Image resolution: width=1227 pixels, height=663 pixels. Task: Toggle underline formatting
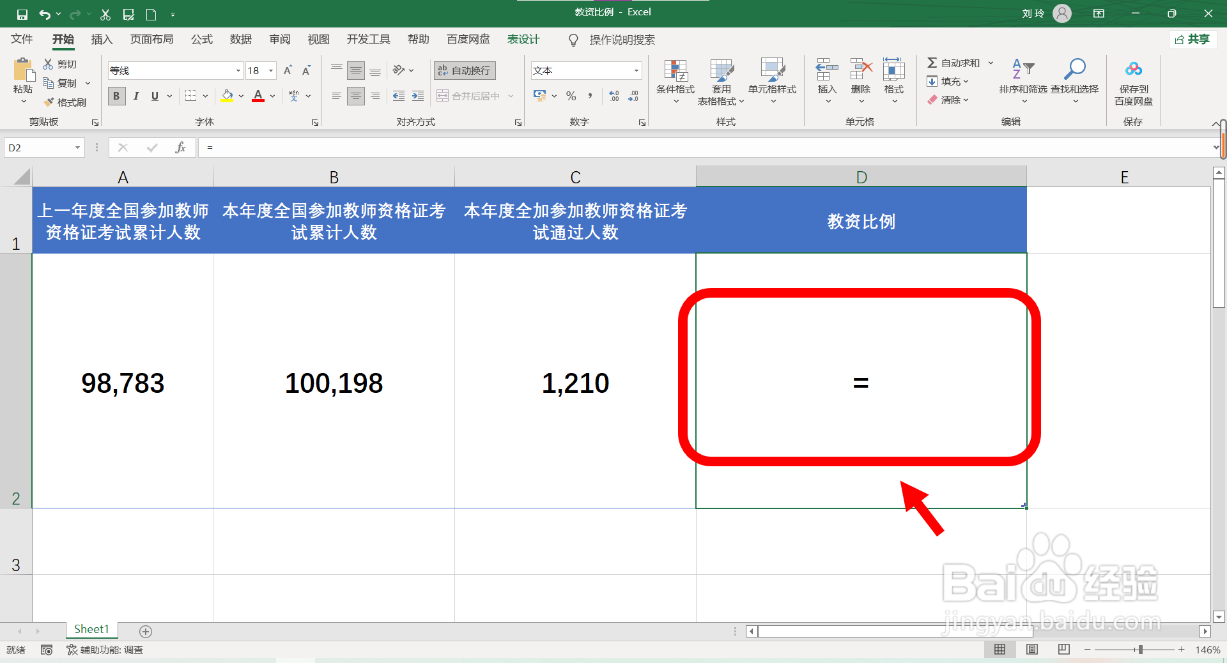pos(154,96)
